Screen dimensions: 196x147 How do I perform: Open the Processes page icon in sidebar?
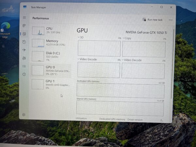point(24,25)
